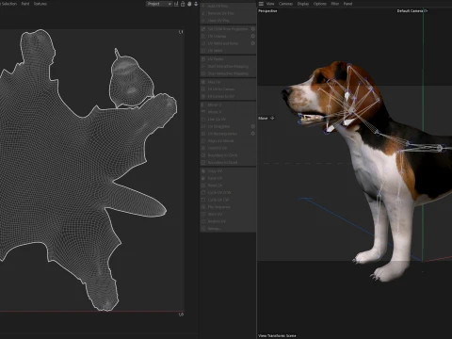Click the View Transform: Scene status text
Screen dimensions: 452x339
tap(277, 336)
